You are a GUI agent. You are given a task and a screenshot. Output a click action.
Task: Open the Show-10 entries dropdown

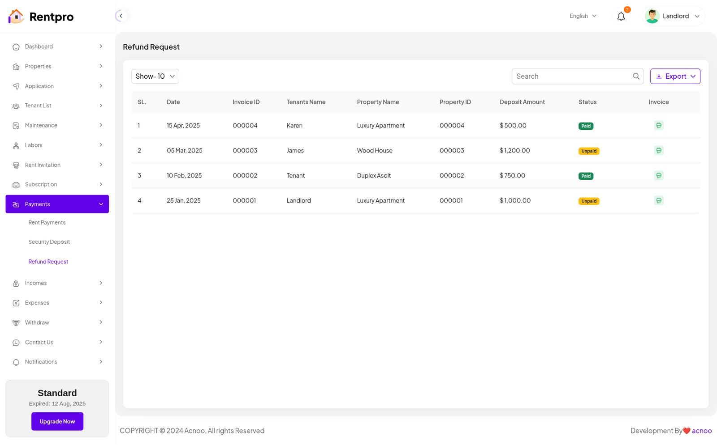point(155,76)
